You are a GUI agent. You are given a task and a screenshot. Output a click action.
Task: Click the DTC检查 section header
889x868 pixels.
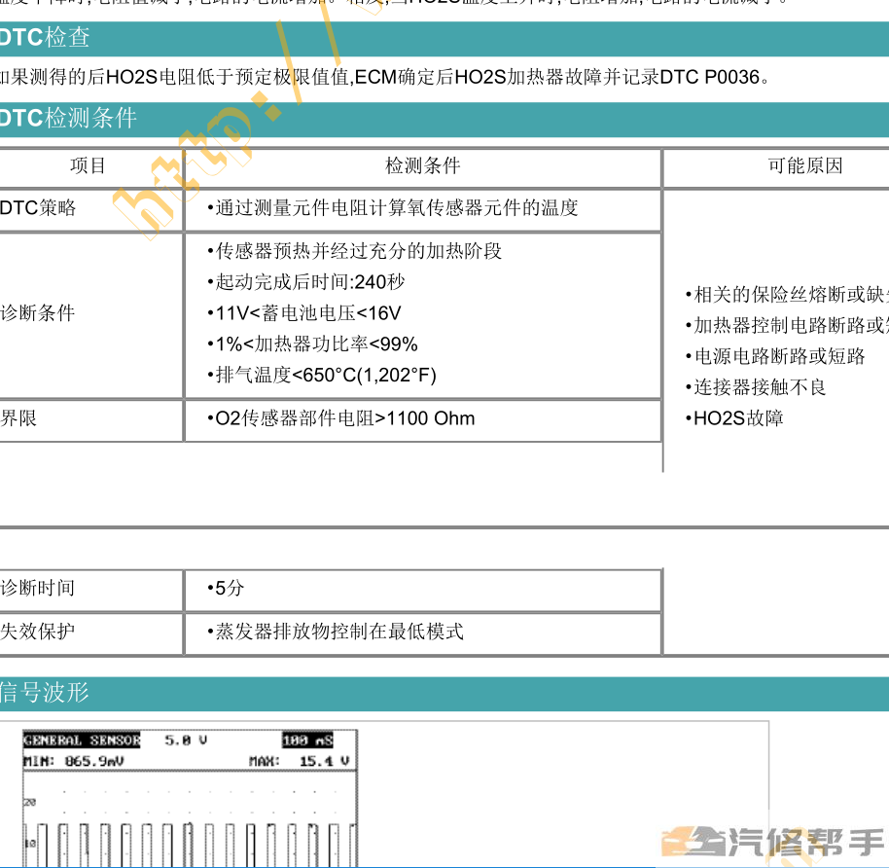[x=444, y=39]
